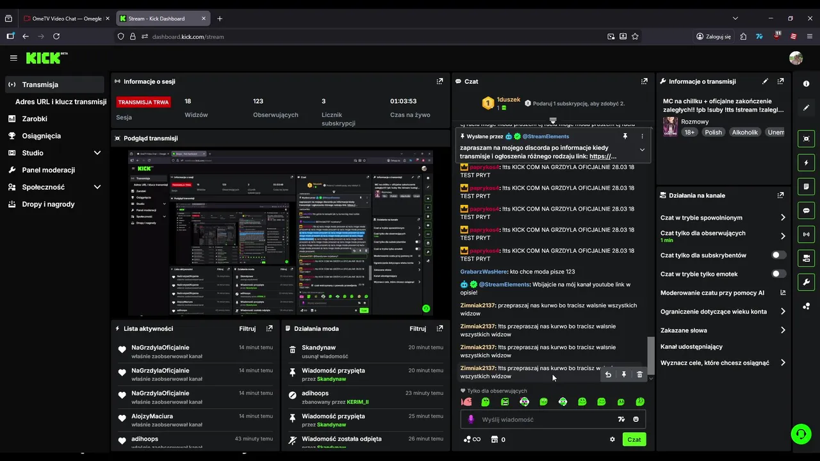Image resolution: width=820 pixels, height=461 pixels.
Task: Toggle the document widget icon in right sidebar
Action: click(806, 186)
